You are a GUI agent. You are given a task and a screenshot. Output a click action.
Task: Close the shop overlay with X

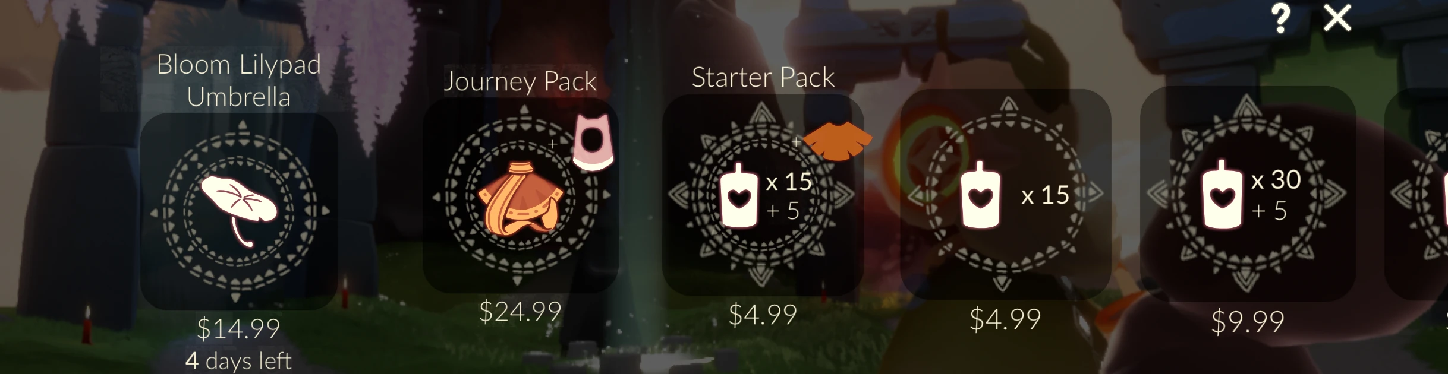1337,18
